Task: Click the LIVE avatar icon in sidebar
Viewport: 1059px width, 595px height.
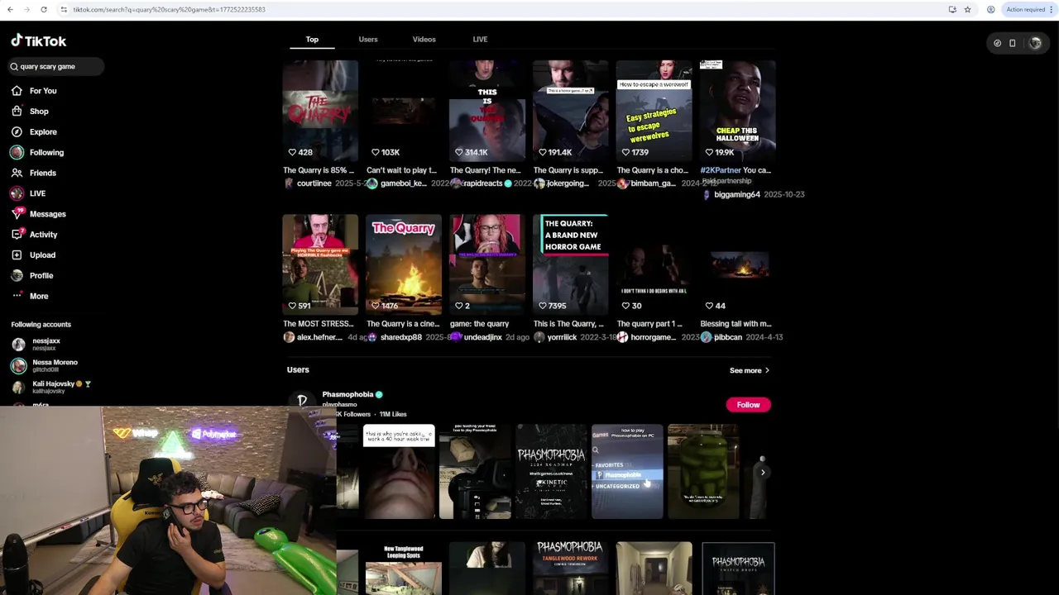Action: [x=17, y=193]
